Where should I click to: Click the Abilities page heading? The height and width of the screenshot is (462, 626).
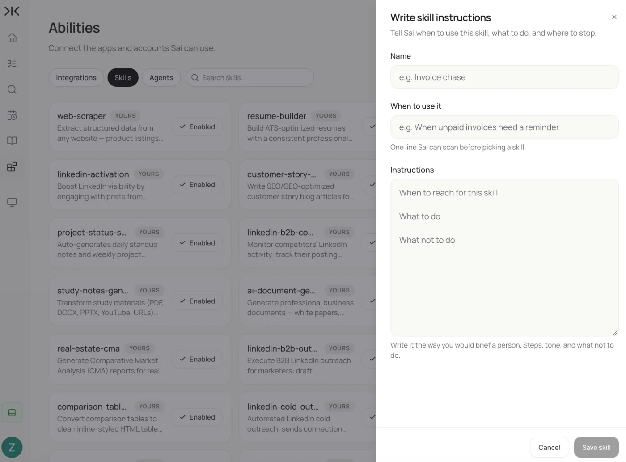tap(74, 28)
